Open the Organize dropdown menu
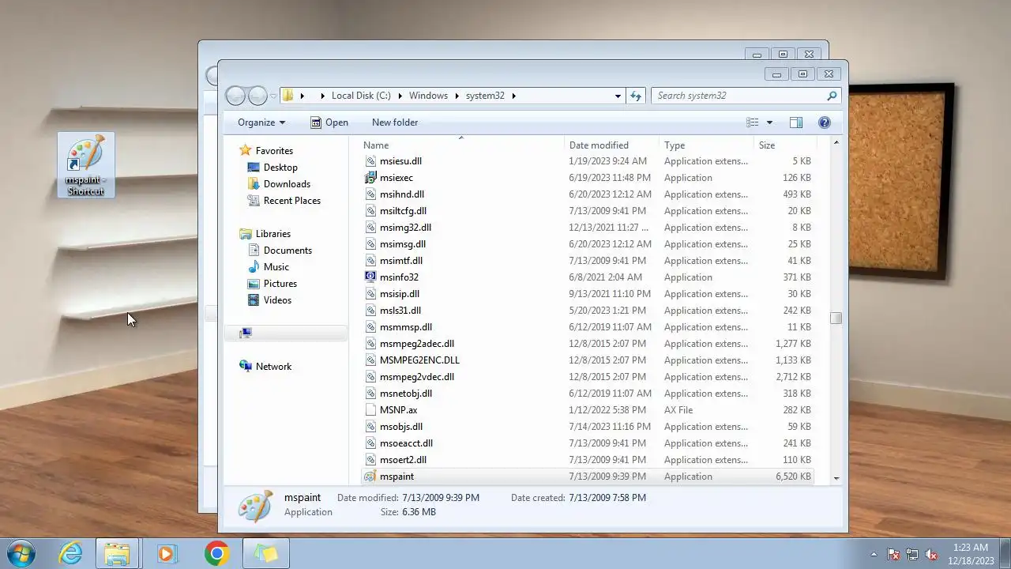This screenshot has height=569, width=1011. [x=261, y=122]
